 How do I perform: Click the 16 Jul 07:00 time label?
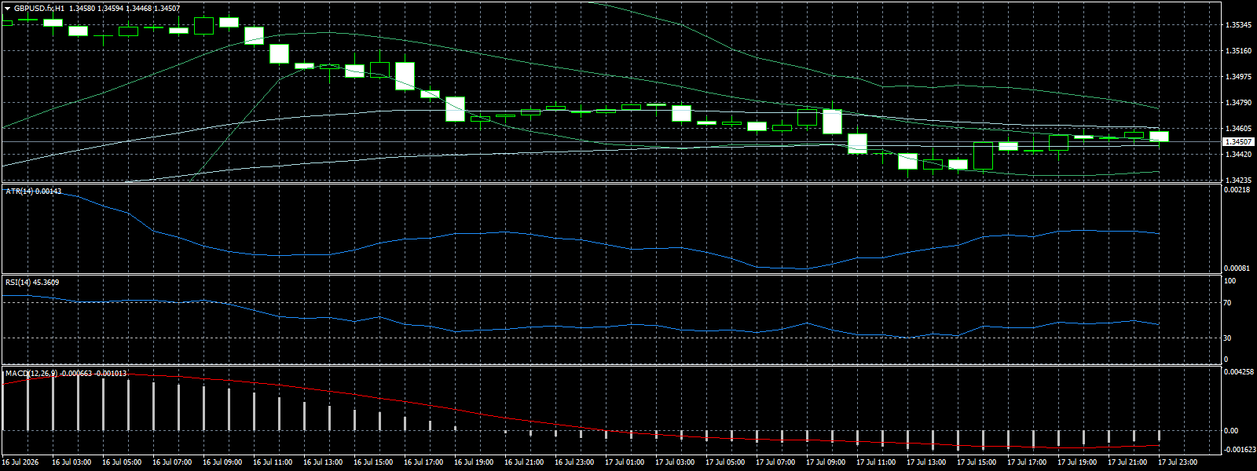point(172,462)
